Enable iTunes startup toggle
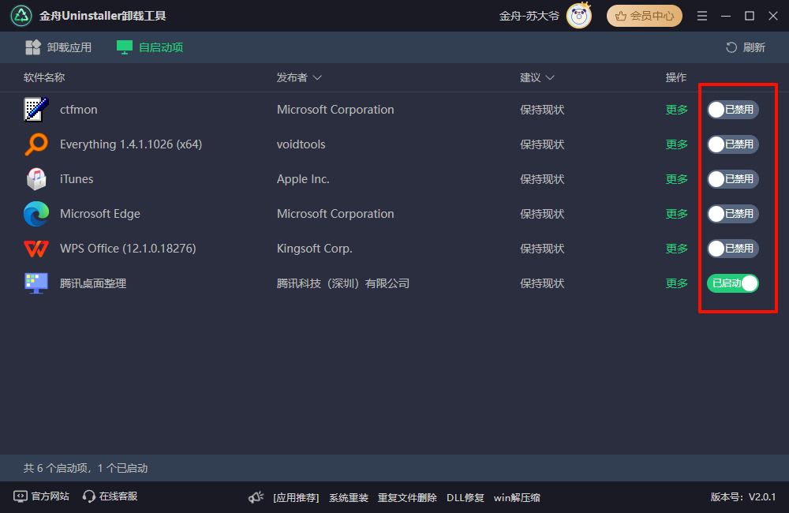The width and height of the screenshot is (789, 513). click(733, 178)
